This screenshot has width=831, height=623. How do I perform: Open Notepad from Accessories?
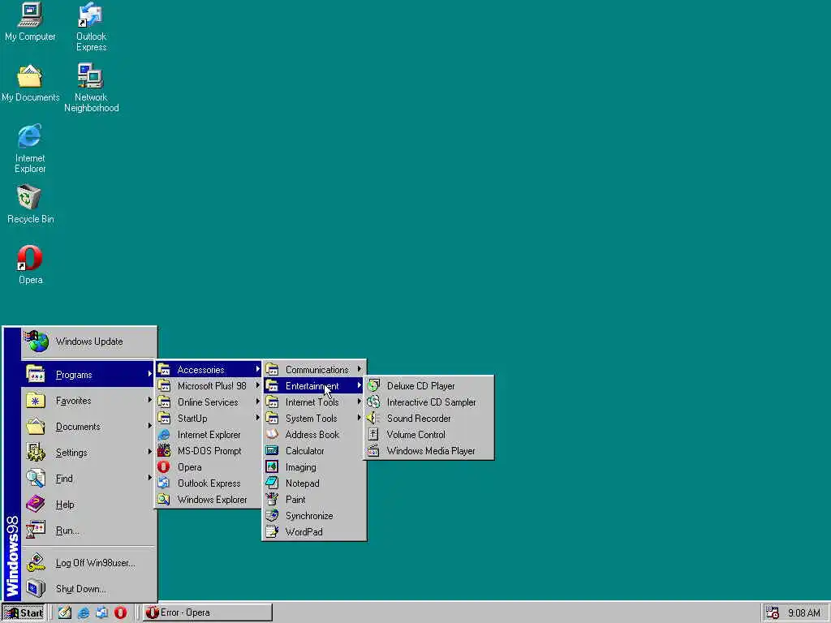click(314, 483)
